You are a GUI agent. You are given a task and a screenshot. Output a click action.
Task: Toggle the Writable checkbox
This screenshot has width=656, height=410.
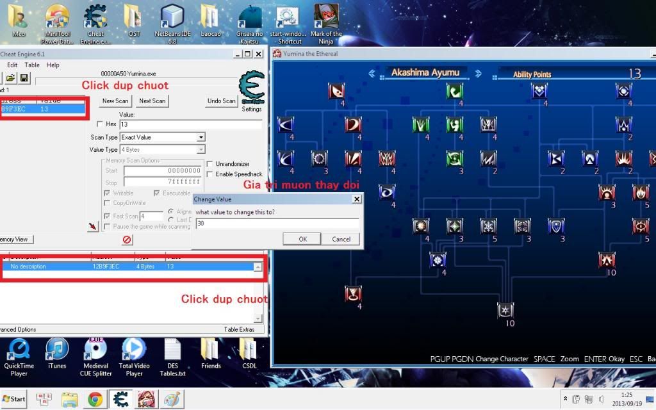tap(107, 193)
